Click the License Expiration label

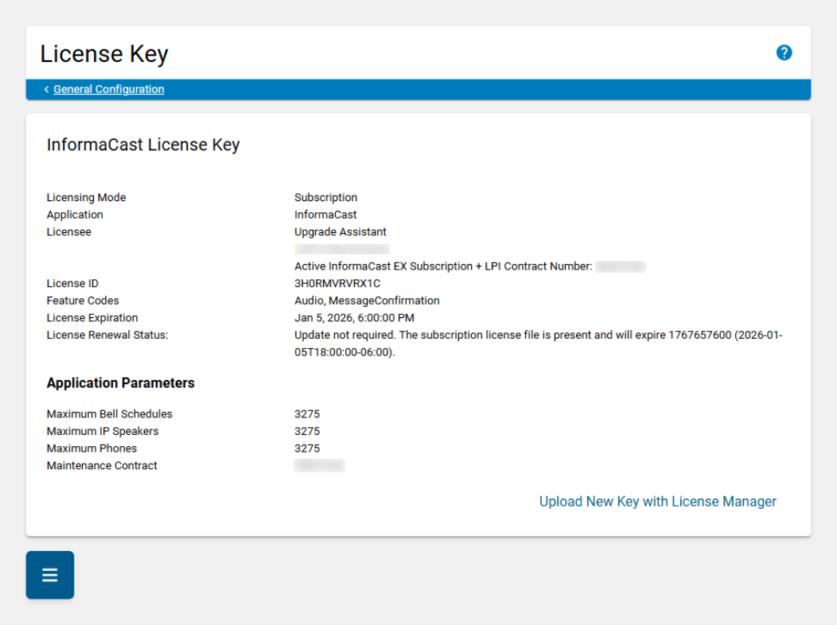pyautogui.click(x=92, y=318)
